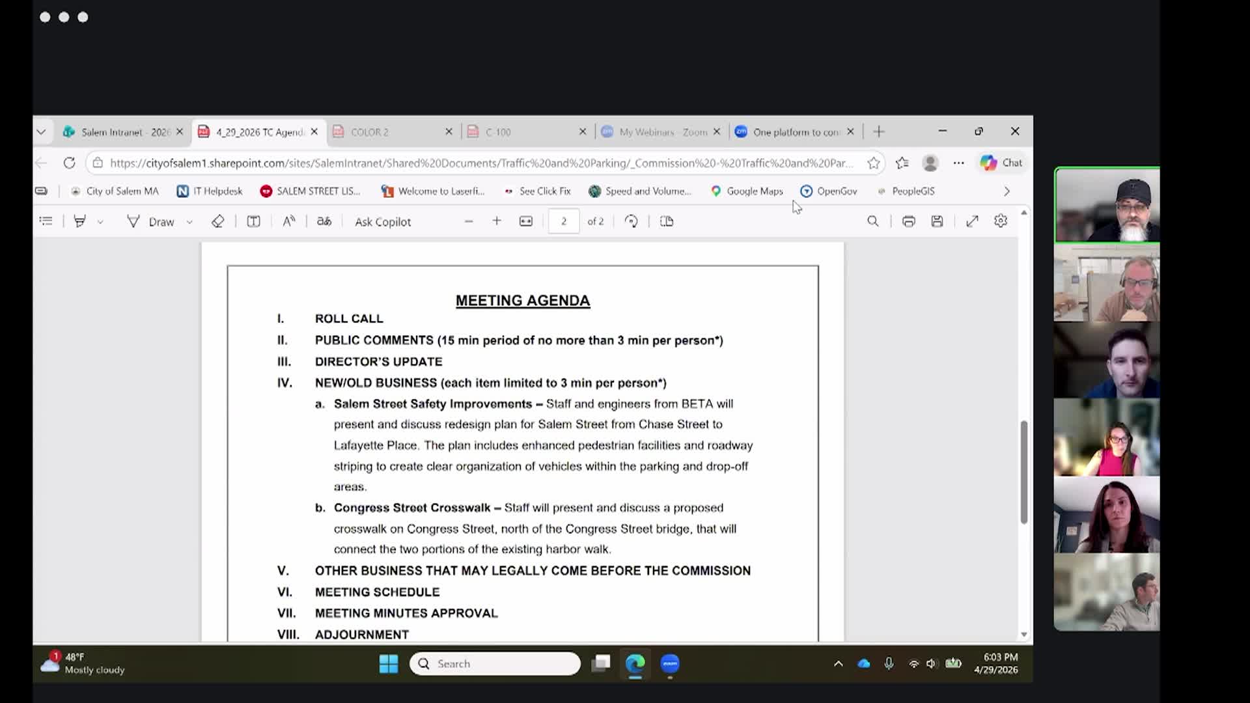
Task: Save the PDF document
Action: [937, 221]
